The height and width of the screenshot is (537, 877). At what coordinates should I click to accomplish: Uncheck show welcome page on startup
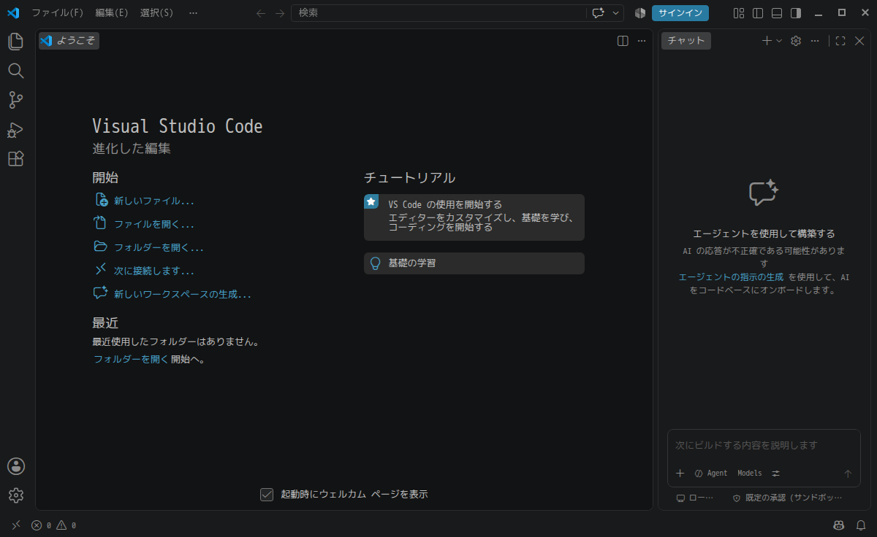point(267,495)
